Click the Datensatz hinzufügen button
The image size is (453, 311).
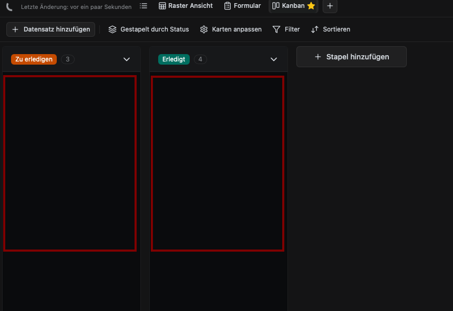51,29
